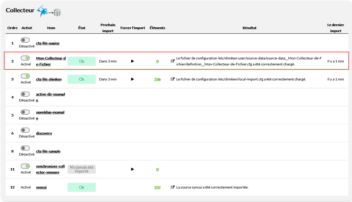This screenshot has height=202, width=352.
Task: Turn off synchronizer-collector-vmware toggle
Action: (x=25, y=166)
